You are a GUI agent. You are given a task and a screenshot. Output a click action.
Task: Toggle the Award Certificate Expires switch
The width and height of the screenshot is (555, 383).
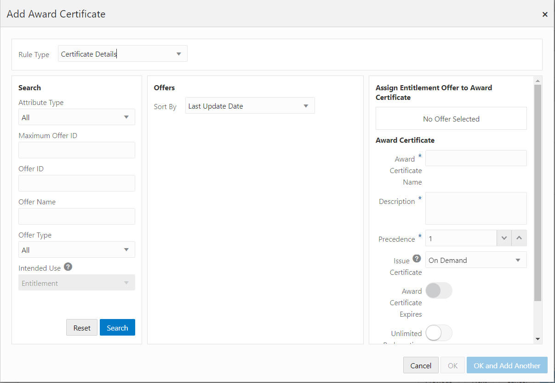[439, 291]
